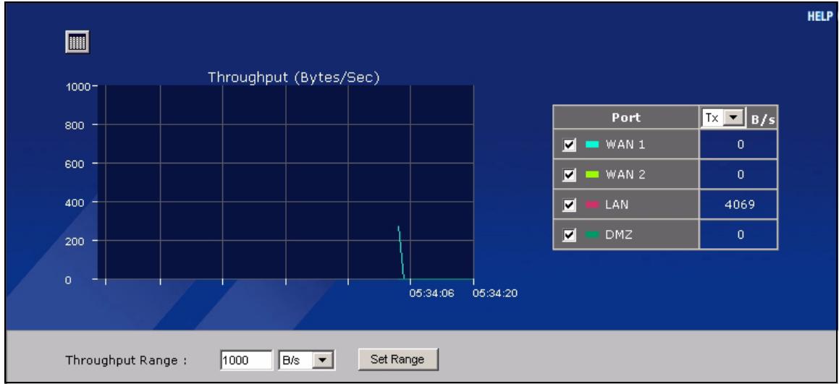Click the Port column header

[x=626, y=118]
